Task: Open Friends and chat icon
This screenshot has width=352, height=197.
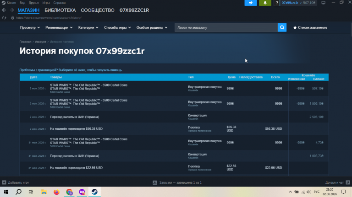Action: coord(348,182)
